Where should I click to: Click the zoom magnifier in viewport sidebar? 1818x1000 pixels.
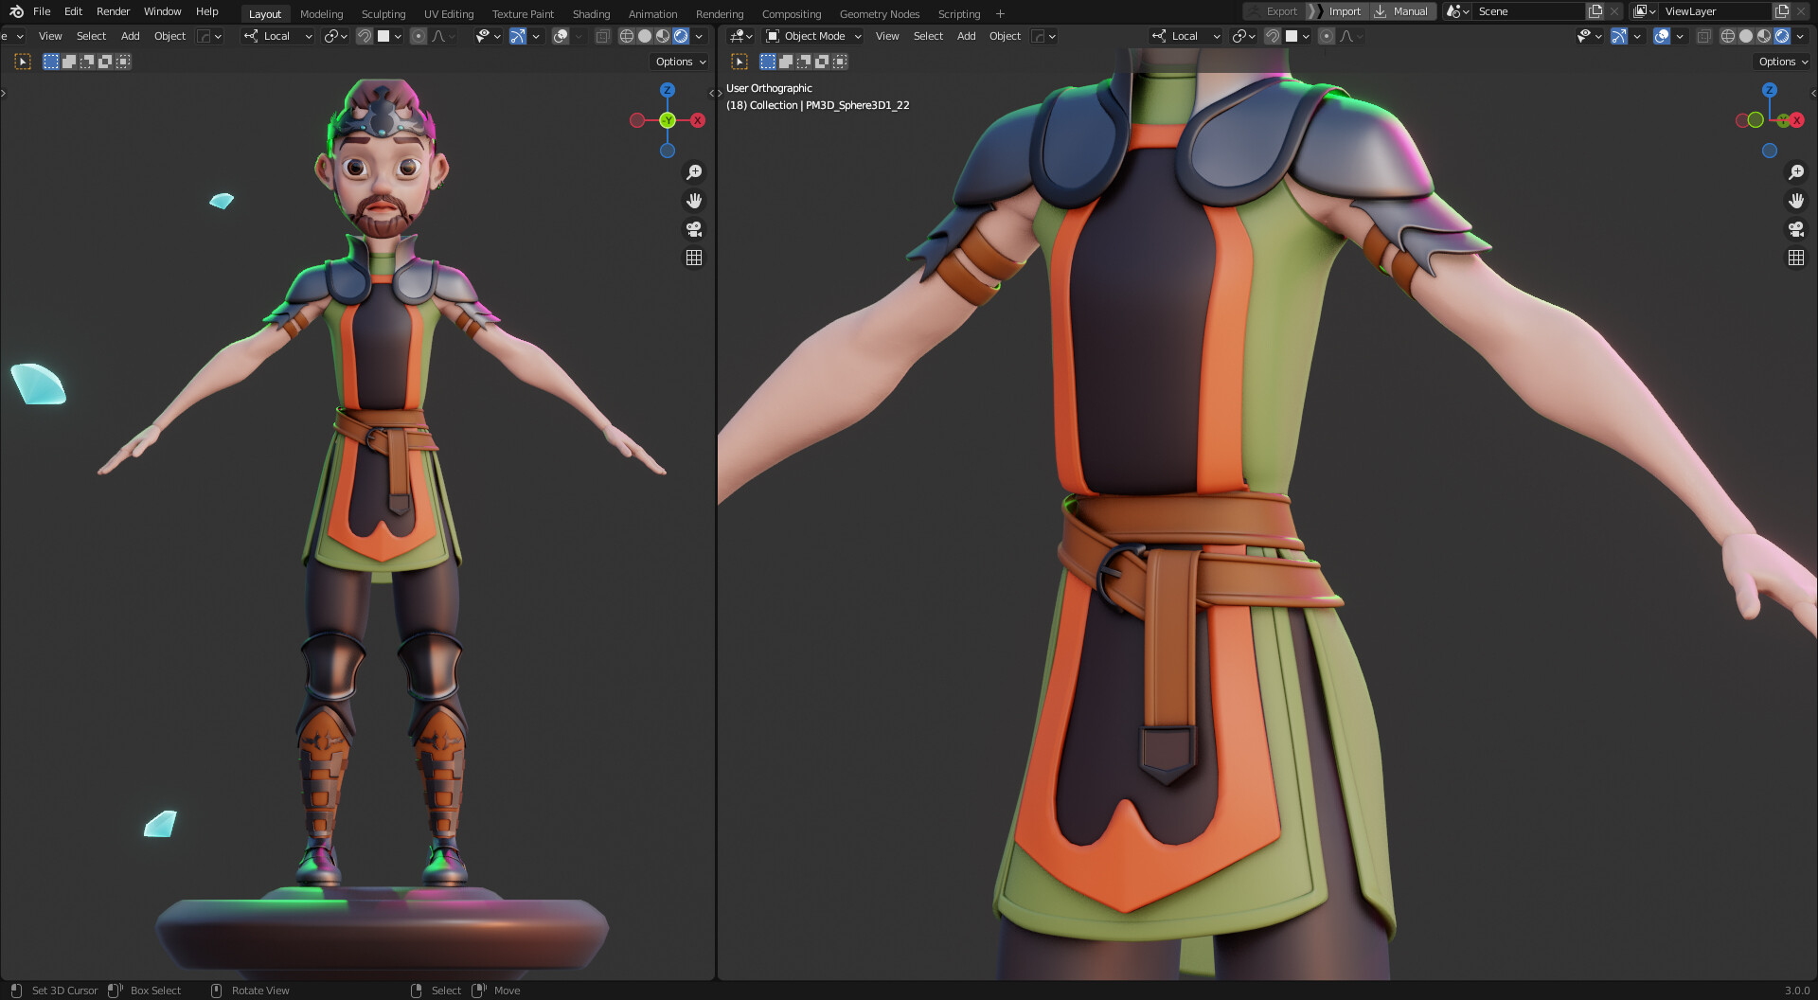click(694, 172)
